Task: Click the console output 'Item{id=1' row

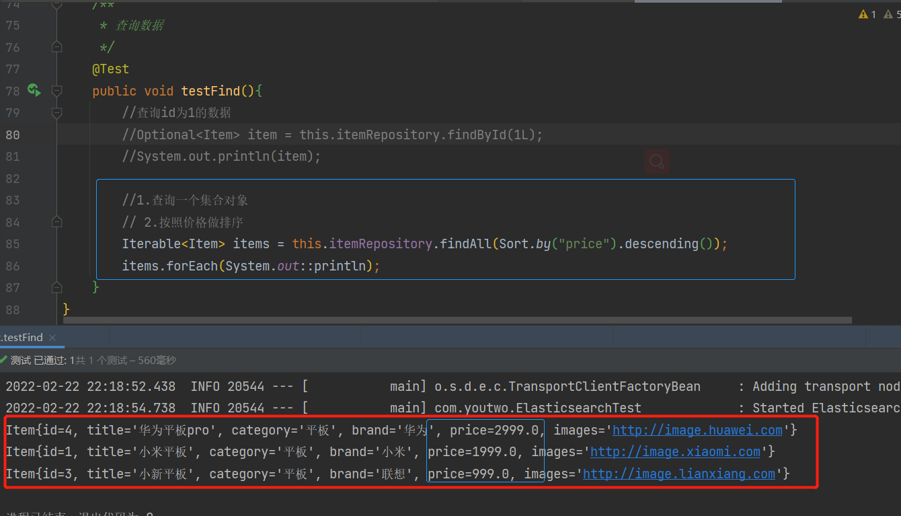Action: [x=391, y=451]
